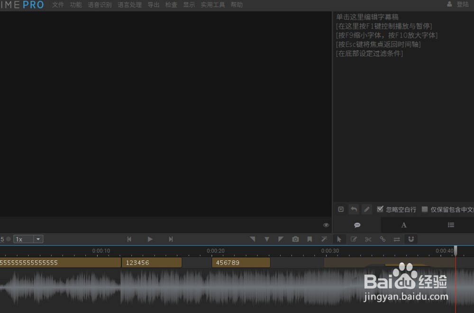Click the playhead handle near 0:00:40
This screenshot has height=313, width=474.
coord(456,251)
